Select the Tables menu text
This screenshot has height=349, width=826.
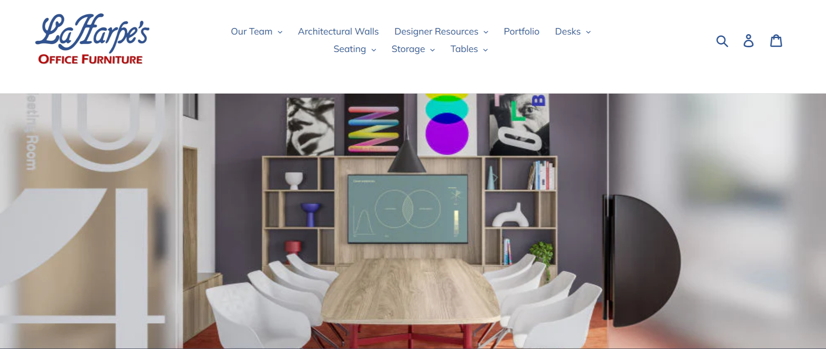(x=464, y=49)
